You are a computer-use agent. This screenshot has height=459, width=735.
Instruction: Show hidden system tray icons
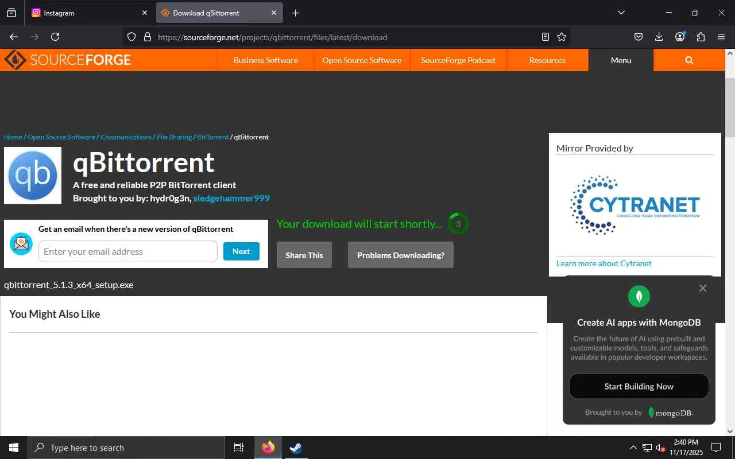[x=633, y=448]
